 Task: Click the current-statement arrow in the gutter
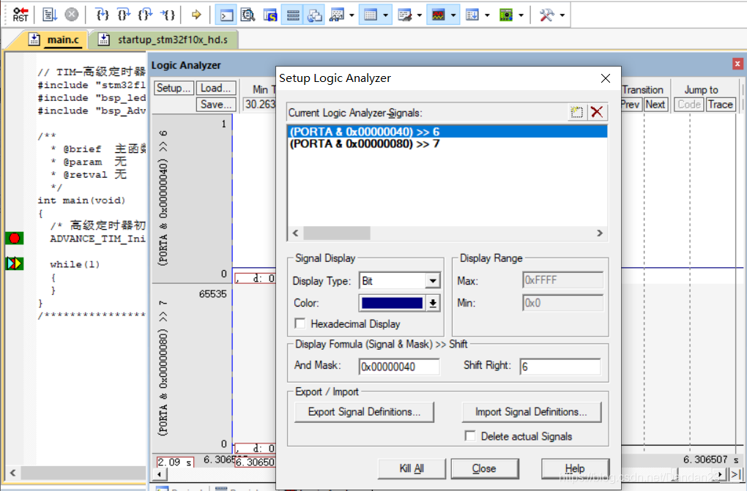pos(15,263)
